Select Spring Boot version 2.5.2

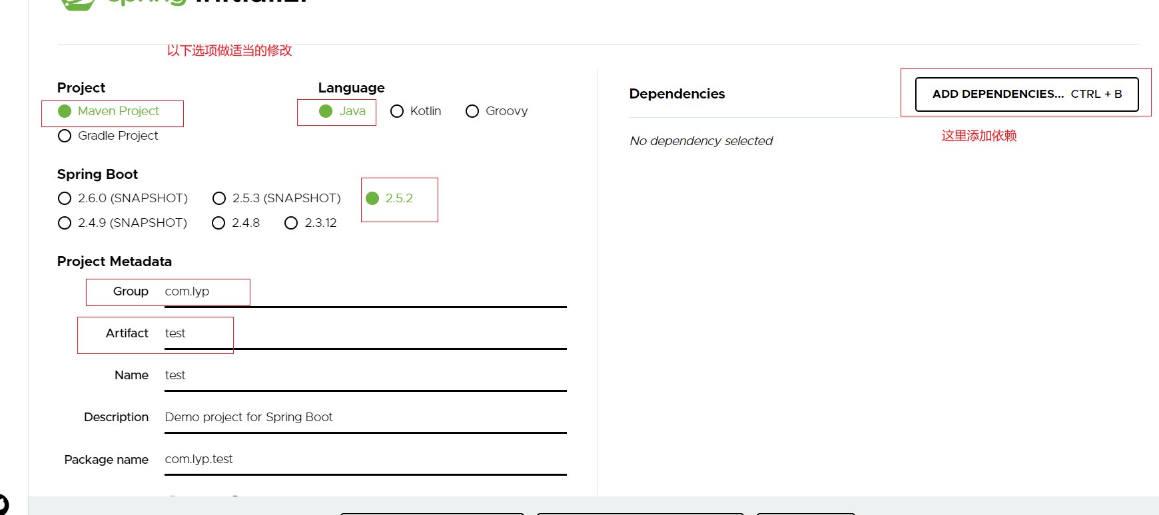point(372,198)
